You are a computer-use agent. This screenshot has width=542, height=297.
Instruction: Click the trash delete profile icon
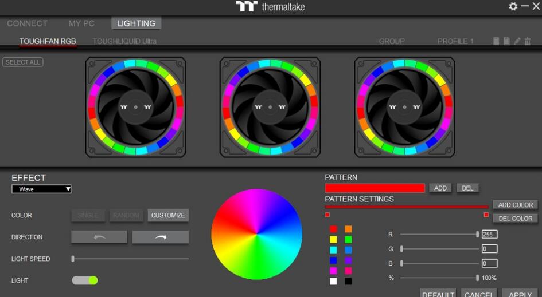(528, 41)
